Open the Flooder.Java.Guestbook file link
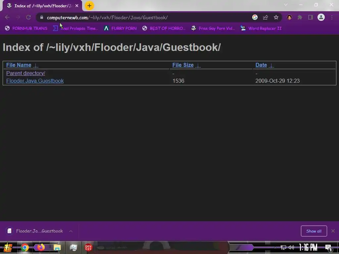Viewport: 339px width, 254px height. click(35, 81)
